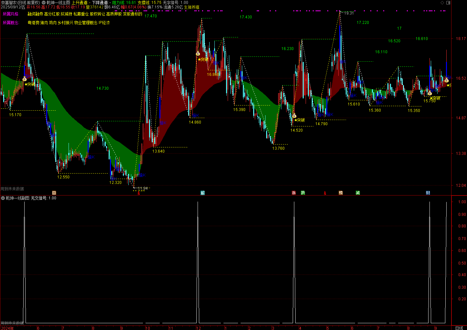Click the 19.31 high price label
Screen dimensions: 467x330
[349, 13]
